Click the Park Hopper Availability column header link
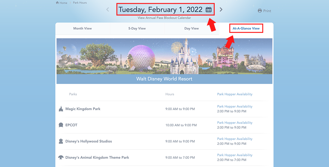The width and height of the screenshot is (329, 167). click(x=235, y=94)
